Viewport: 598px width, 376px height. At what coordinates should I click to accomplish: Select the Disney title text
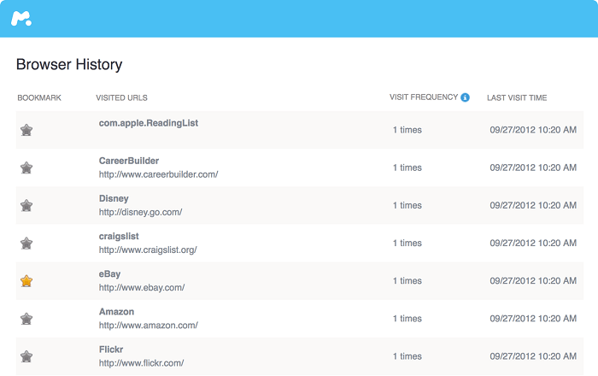coord(114,198)
